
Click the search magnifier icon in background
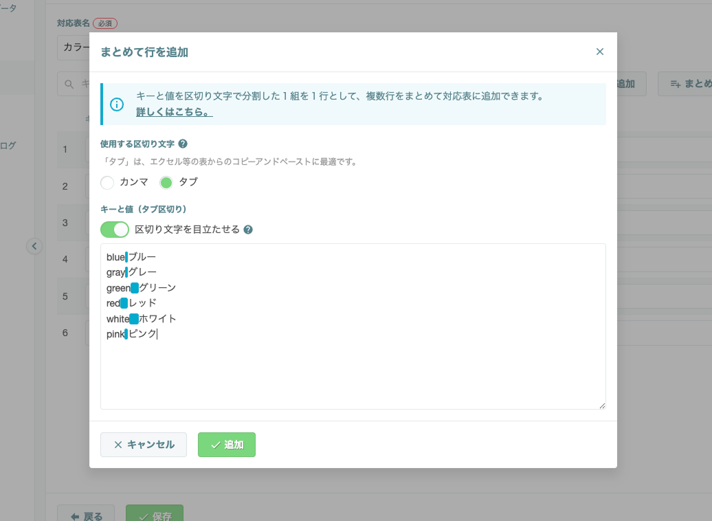69,84
